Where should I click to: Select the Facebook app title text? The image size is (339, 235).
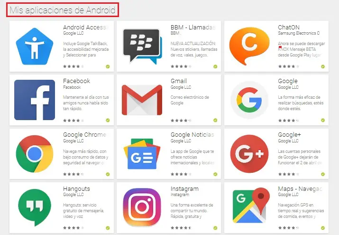tap(76, 81)
